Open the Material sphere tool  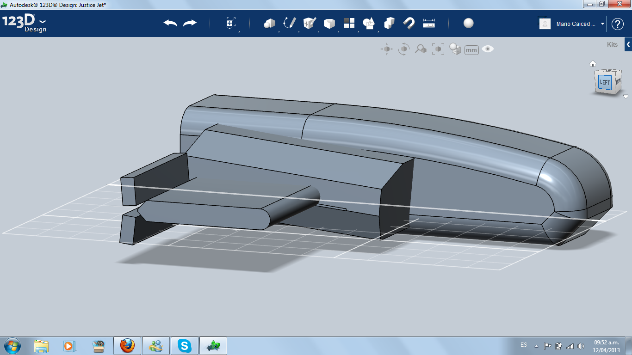pos(469,23)
